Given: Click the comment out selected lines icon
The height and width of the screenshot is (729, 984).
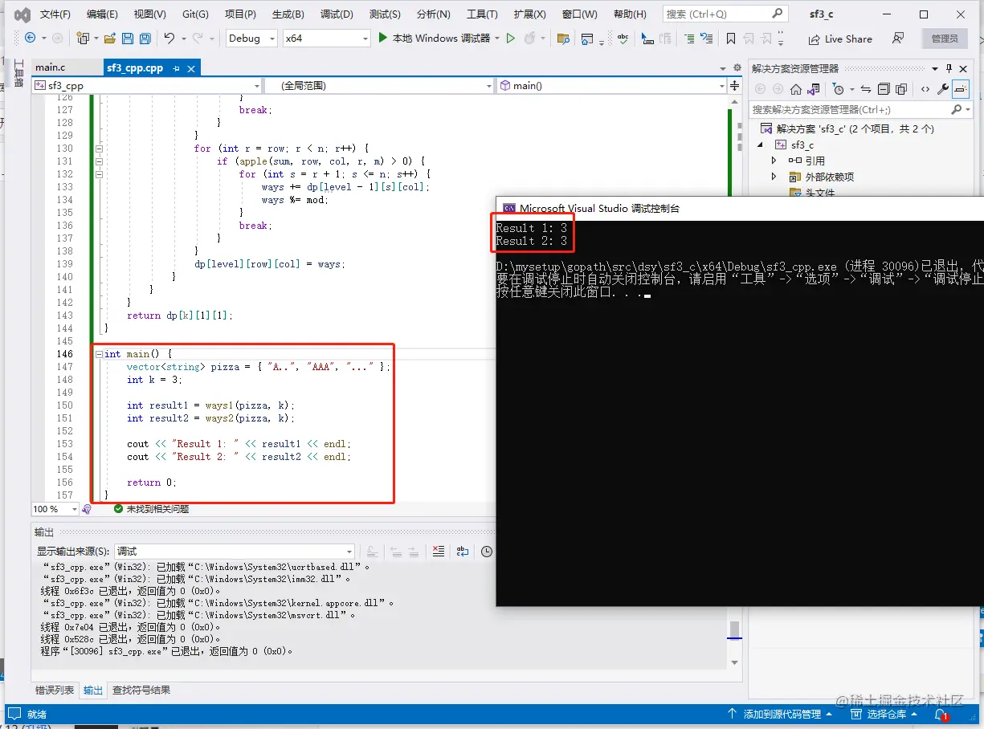Looking at the screenshot, I should click(x=689, y=39).
